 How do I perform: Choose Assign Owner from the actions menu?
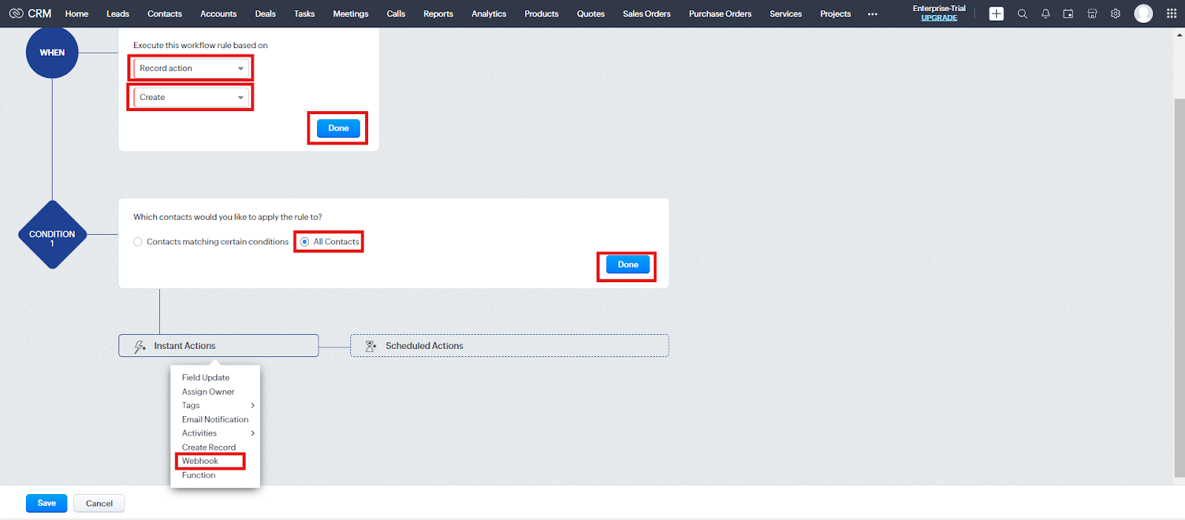208,392
